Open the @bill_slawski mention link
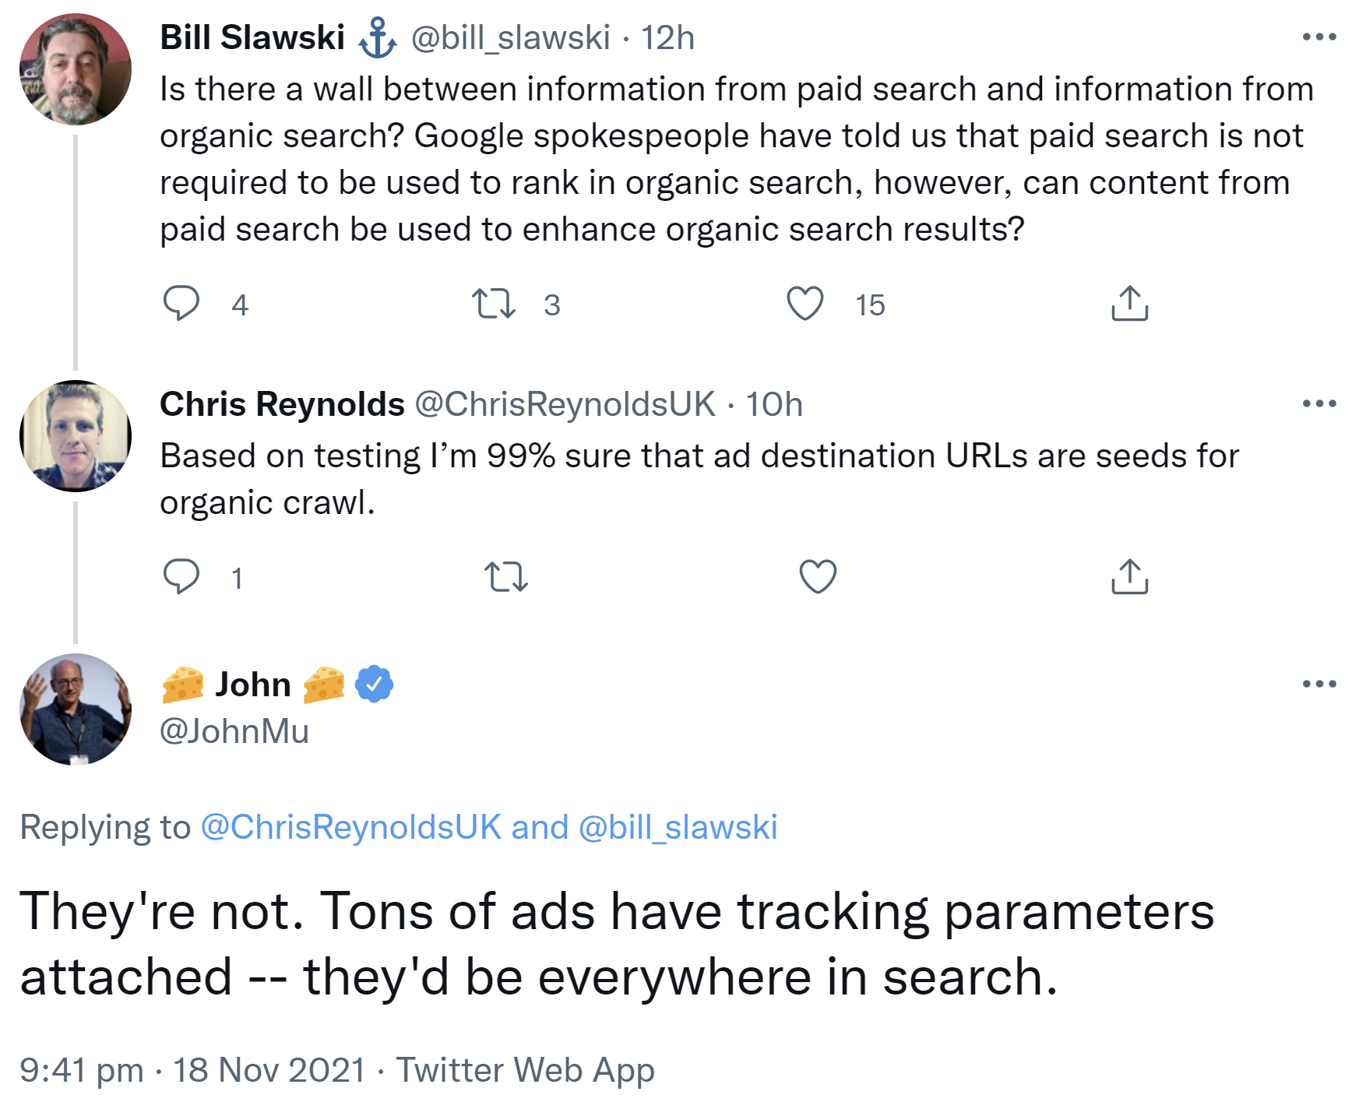 click(675, 828)
